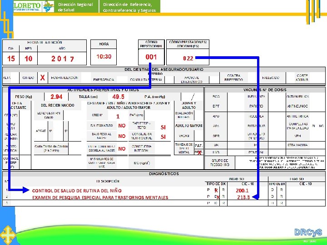Click the CIE-10 code Z13.3
Viewport: 327px width, 245px height.
(243, 197)
